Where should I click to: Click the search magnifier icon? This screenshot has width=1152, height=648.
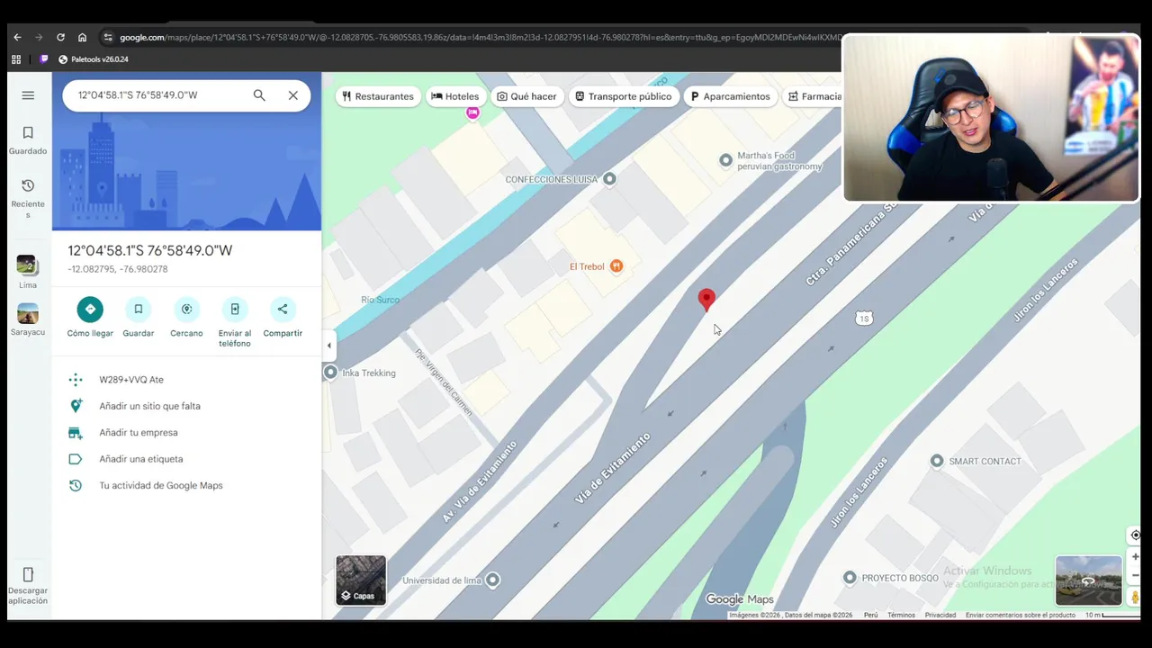(259, 95)
